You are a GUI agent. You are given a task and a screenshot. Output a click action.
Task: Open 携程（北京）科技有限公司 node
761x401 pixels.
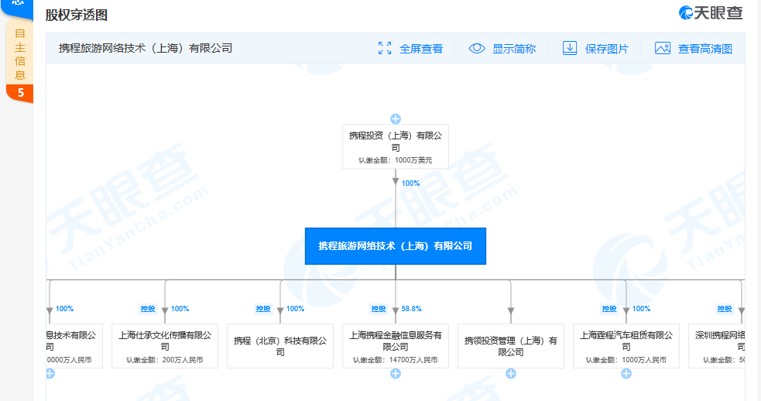tap(280, 346)
